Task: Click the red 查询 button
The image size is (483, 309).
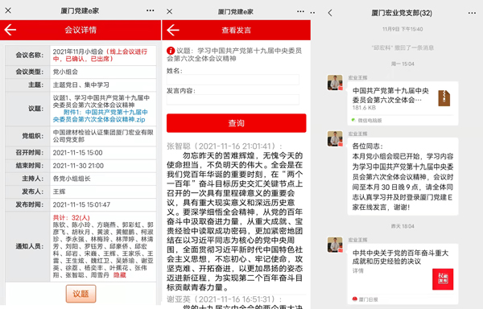Action: [236, 123]
